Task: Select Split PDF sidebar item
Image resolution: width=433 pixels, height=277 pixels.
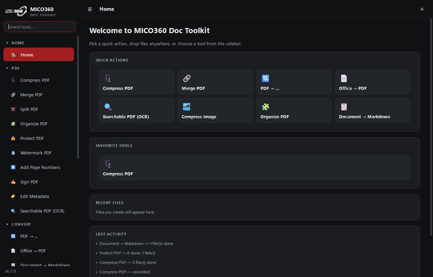Action: [x=39, y=109]
